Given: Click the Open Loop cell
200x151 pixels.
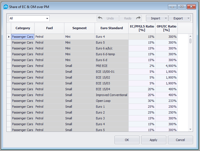Looking at the screenshot, I should pos(112,101).
